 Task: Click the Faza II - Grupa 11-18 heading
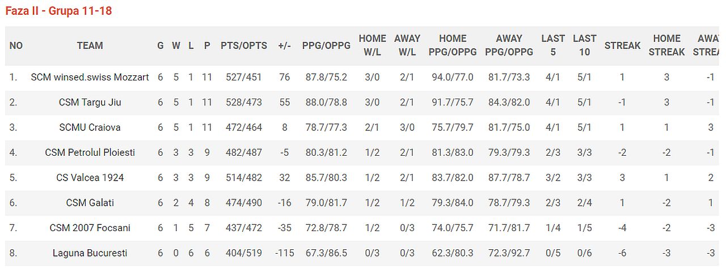coord(58,11)
